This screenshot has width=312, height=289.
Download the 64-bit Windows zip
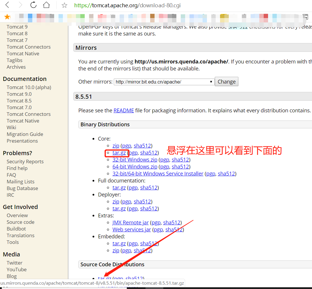[x=135, y=167]
